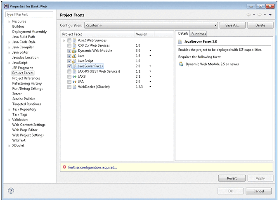The image size is (279, 201).
Task: Switch to the Runtimes tab
Action: pos(198,34)
